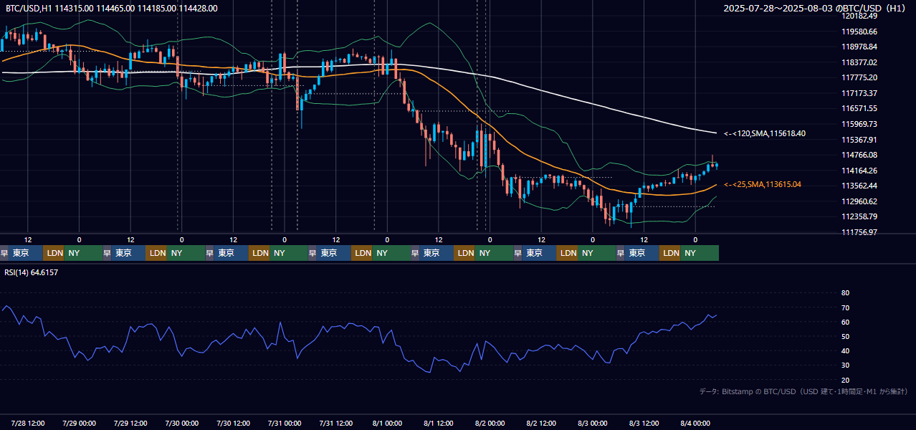Click the 7/31 12:00 time label
916x430 pixels.
click(x=336, y=423)
